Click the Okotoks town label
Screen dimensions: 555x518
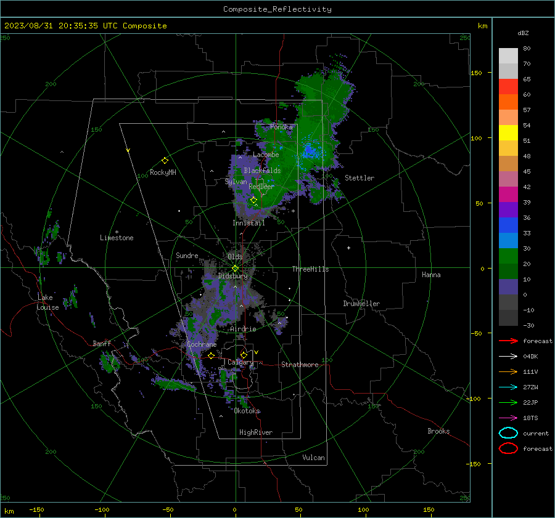247,411
